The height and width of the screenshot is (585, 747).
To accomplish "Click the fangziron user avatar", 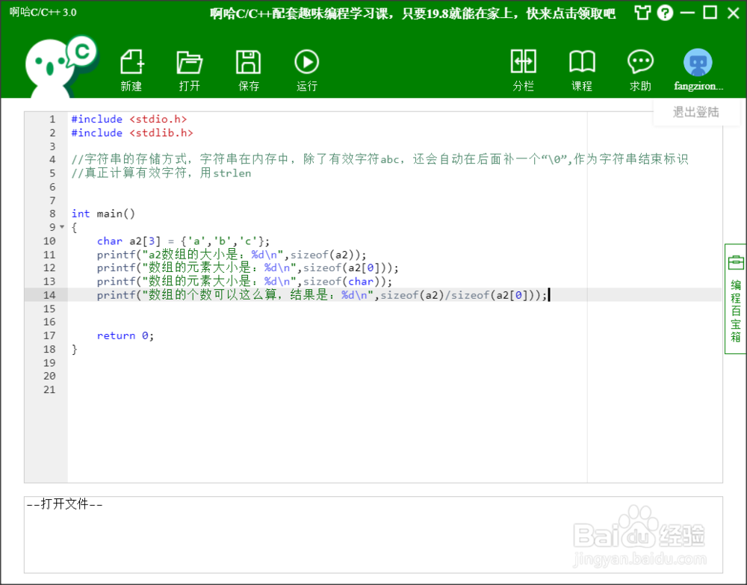I will pos(698,63).
